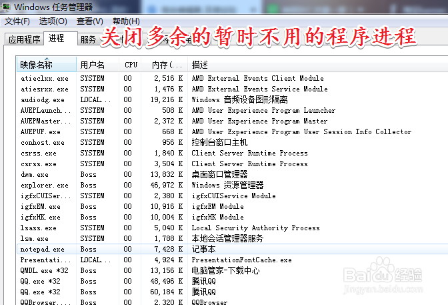Image resolution: width=448 pixels, height=305 pixels.
Task: Click the Task Manager title bar icon
Action: pyautogui.click(x=6, y=6)
